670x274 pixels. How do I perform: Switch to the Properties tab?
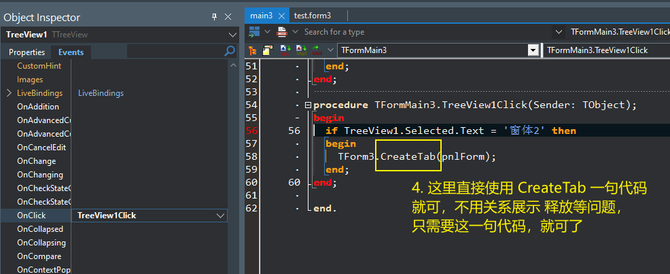click(27, 52)
